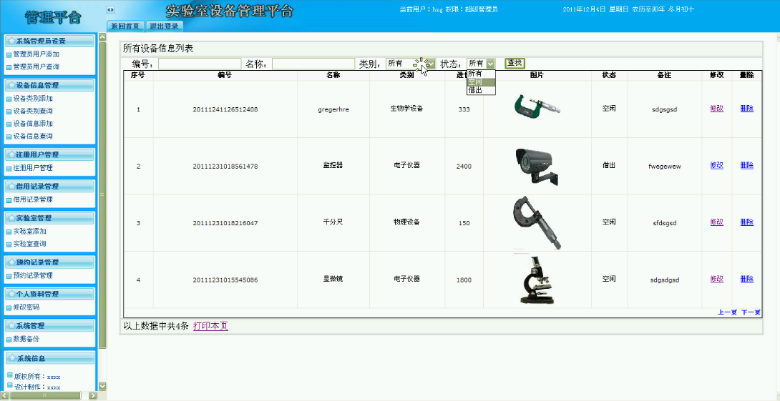Click 修改 for the 显微镜 row
The image size is (780, 401).
(x=717, y=279)
